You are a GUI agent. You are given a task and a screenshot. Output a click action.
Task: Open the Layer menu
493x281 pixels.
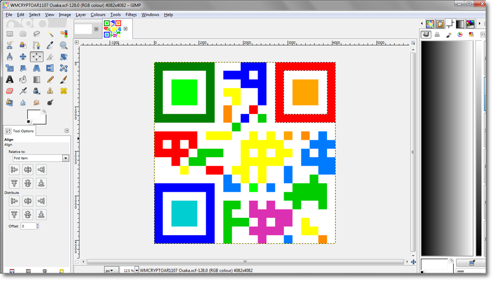point(80,15)
